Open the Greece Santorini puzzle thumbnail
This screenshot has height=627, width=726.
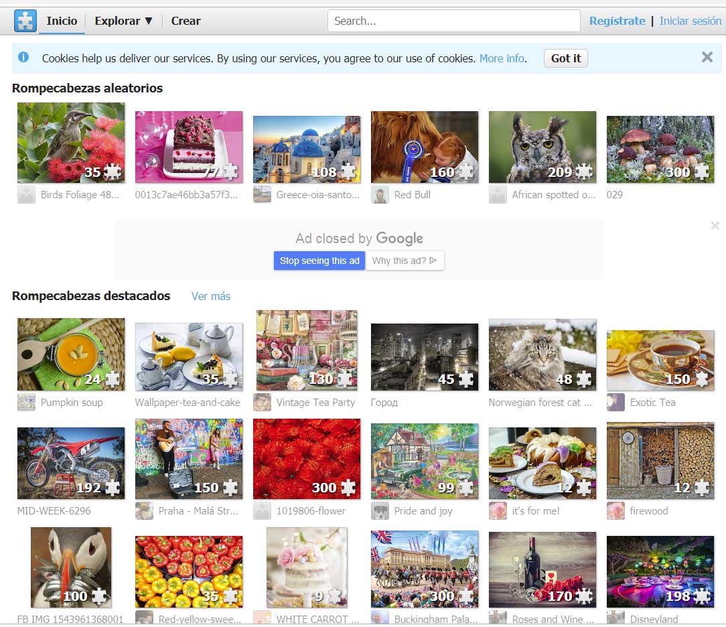coord(307,149)
